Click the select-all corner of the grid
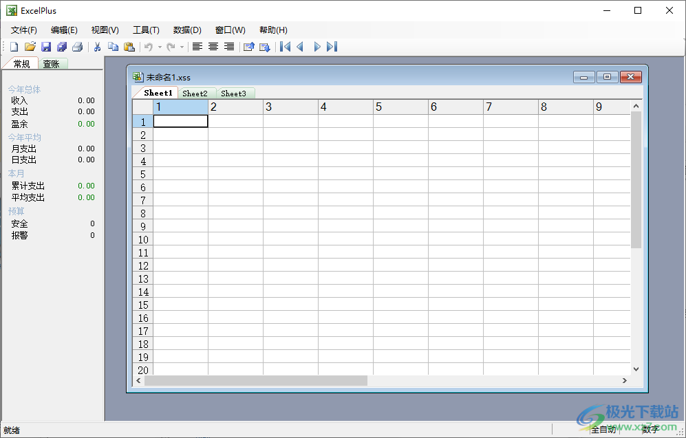686x438 pixels. coord(143,107)
